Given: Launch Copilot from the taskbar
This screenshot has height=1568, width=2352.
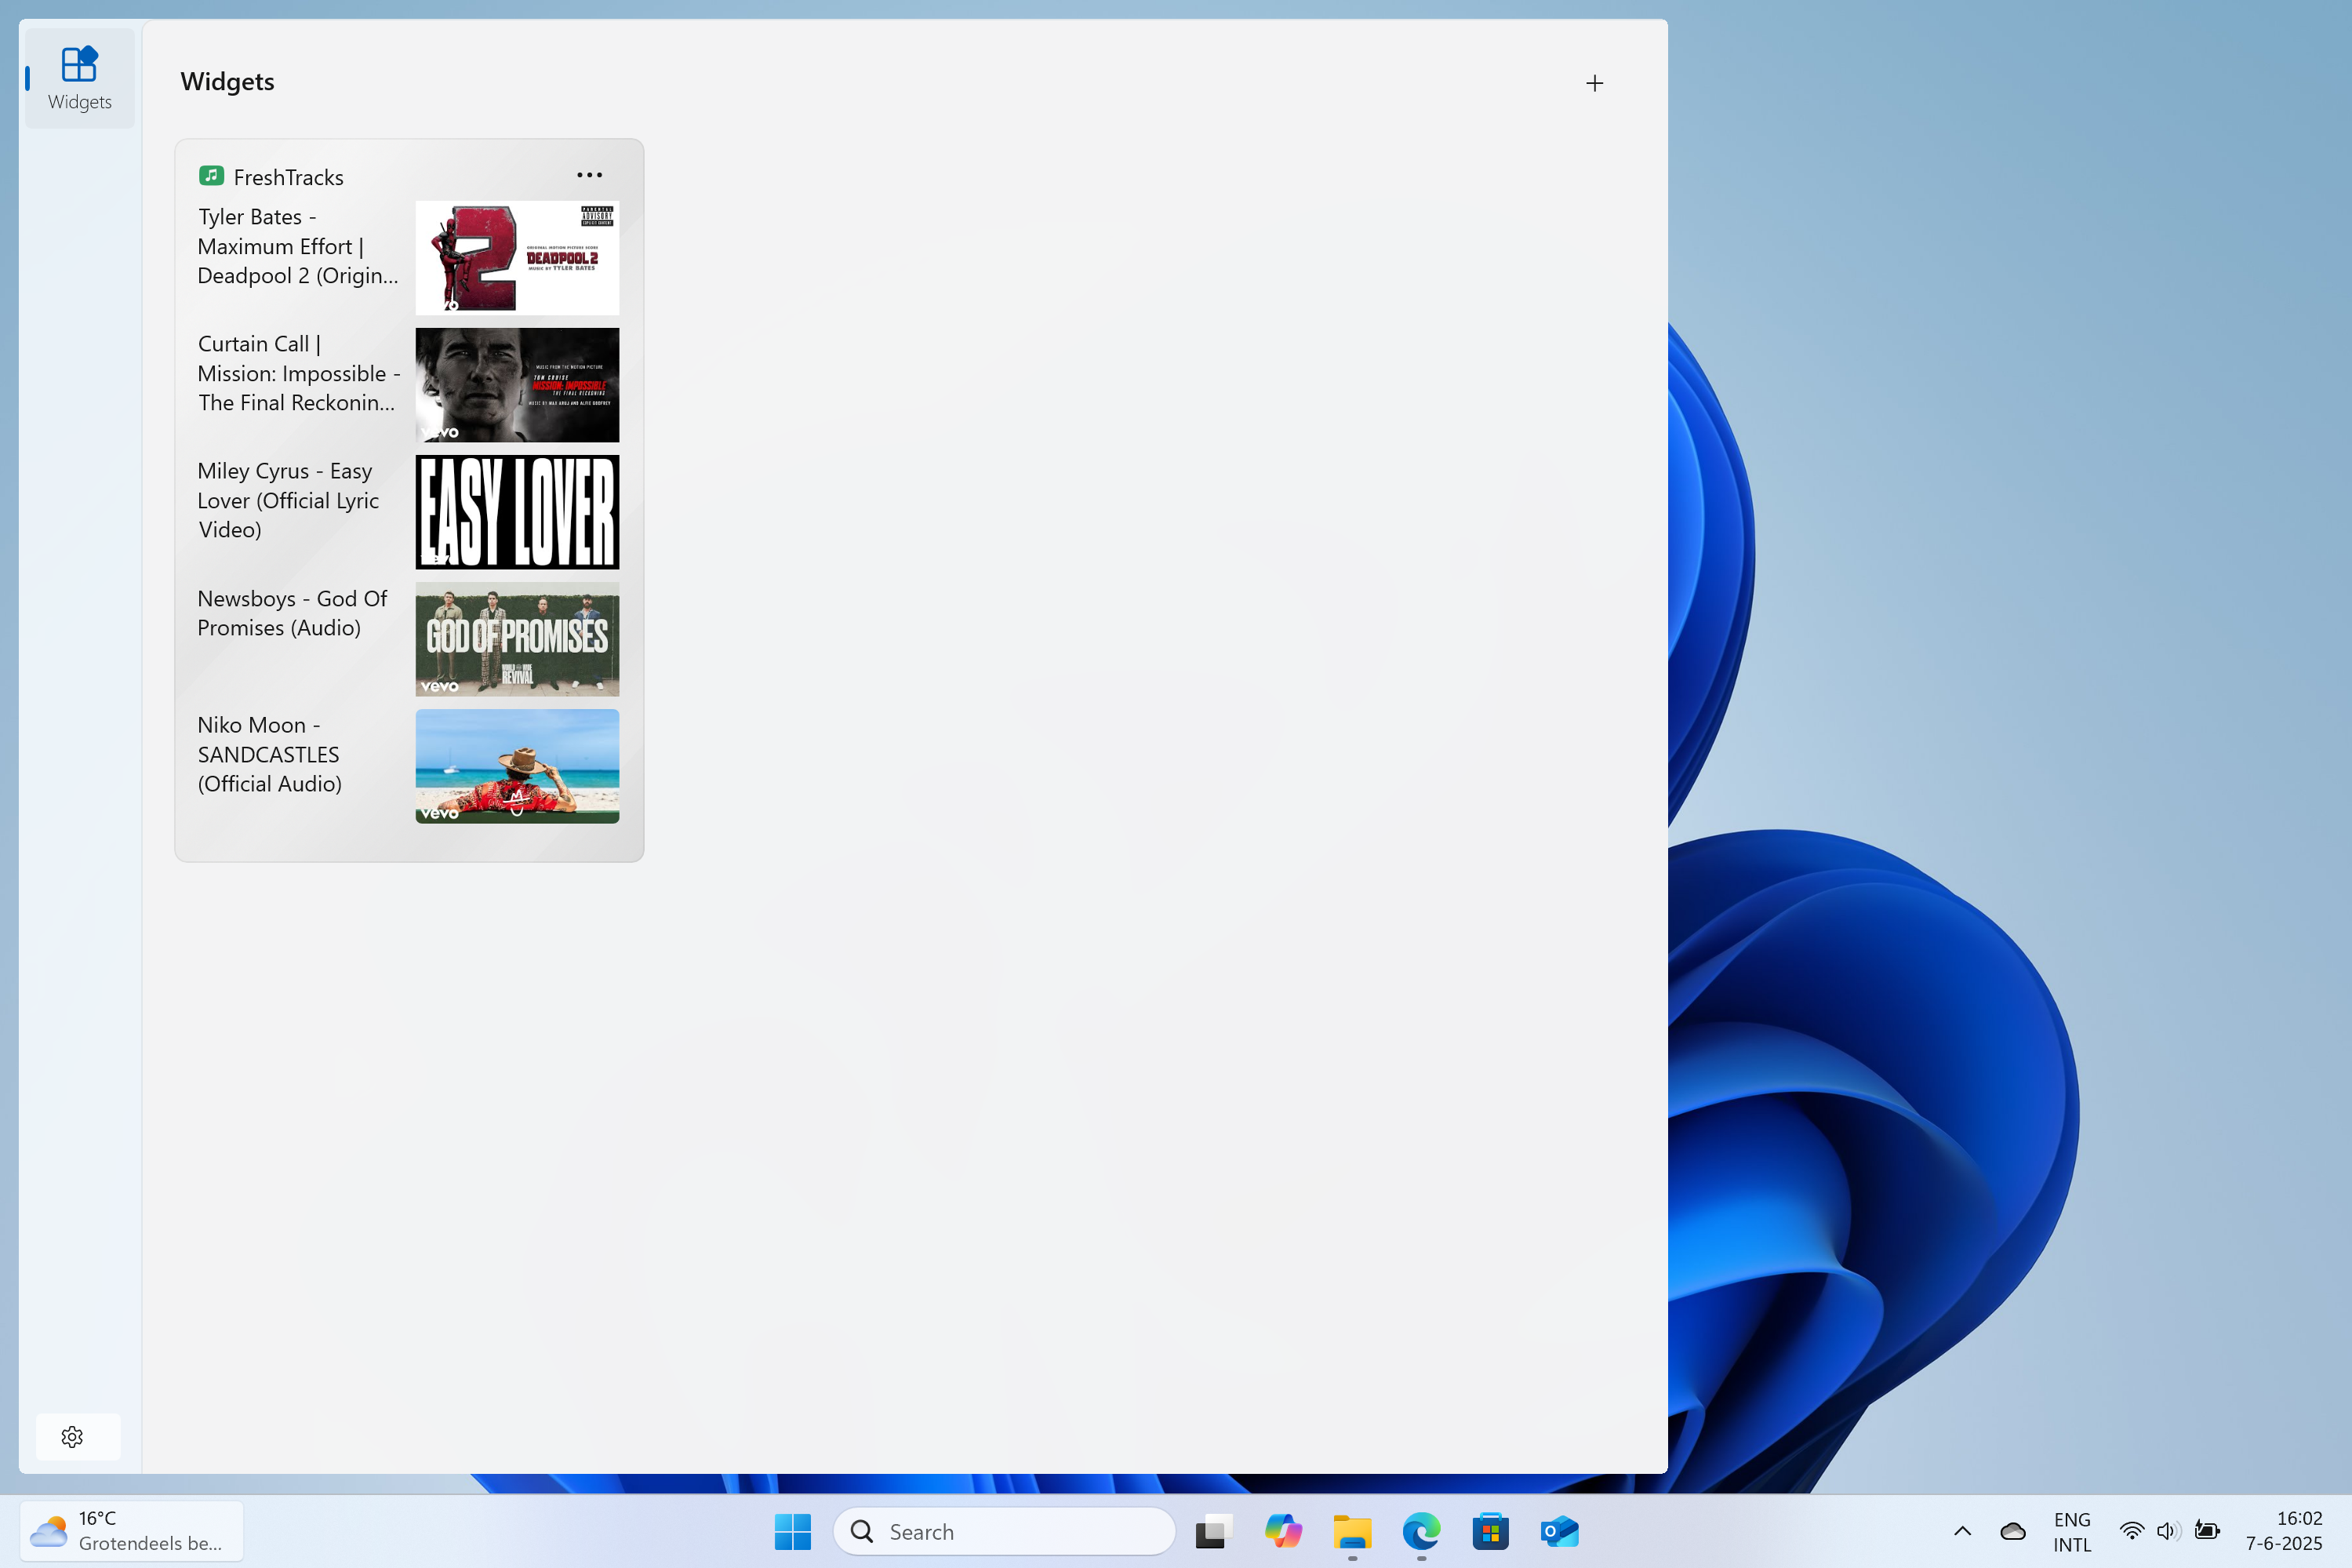Looking at the screenshot, I should (x=1282, y=1531).
